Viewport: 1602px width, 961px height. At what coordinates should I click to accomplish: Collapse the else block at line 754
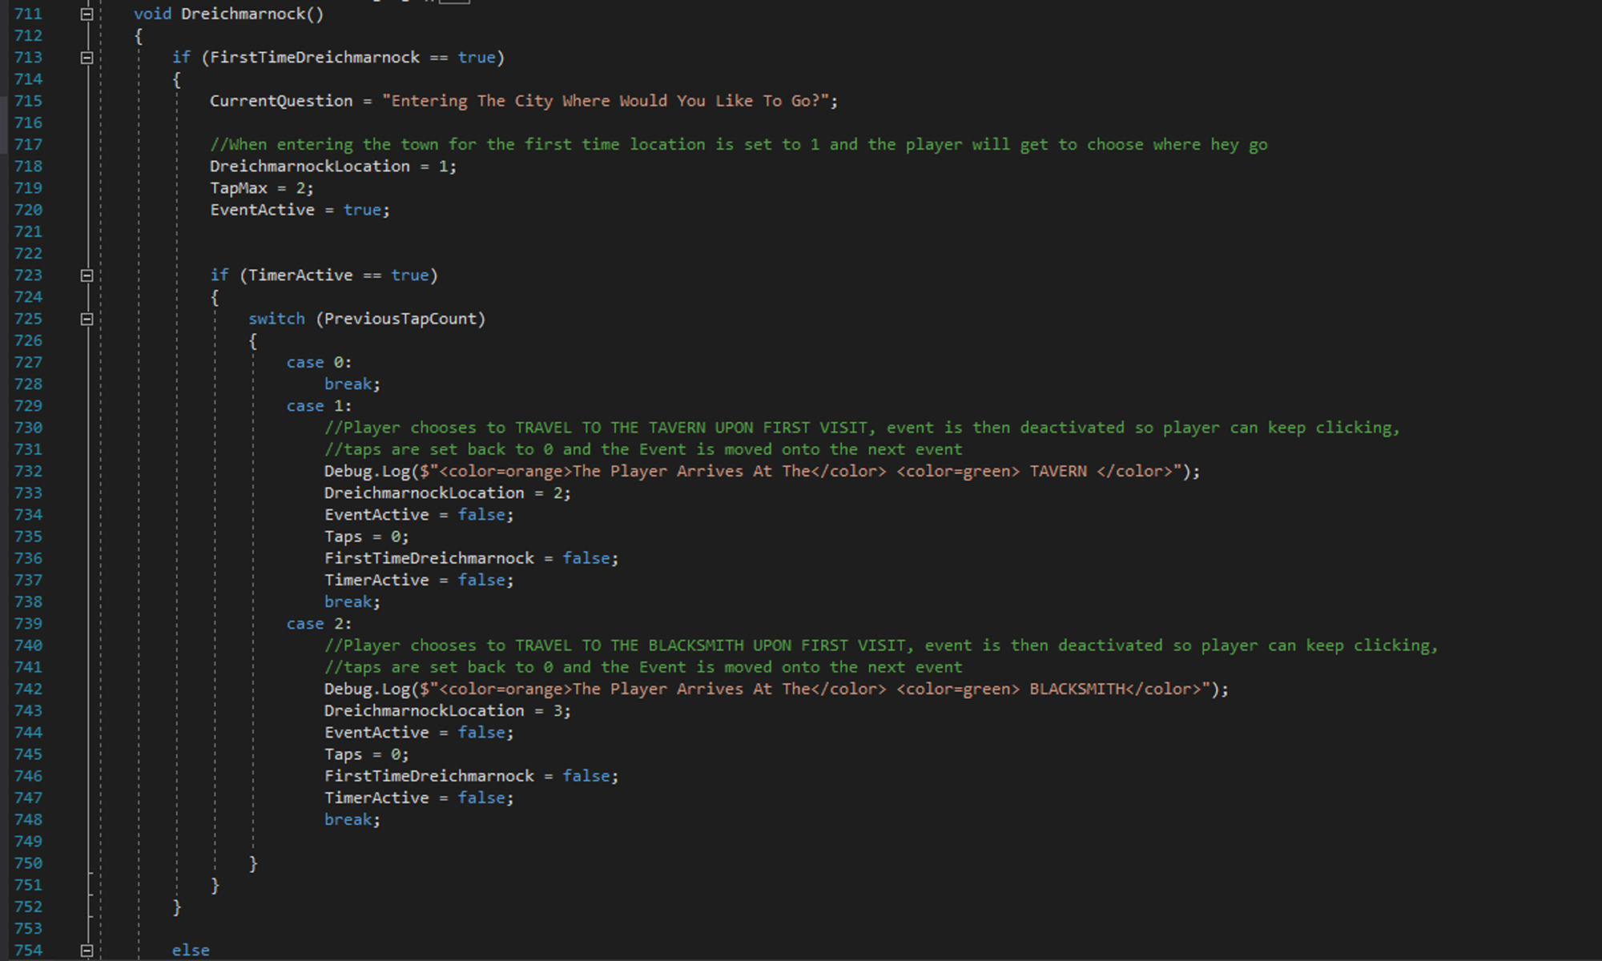(87, 951)
